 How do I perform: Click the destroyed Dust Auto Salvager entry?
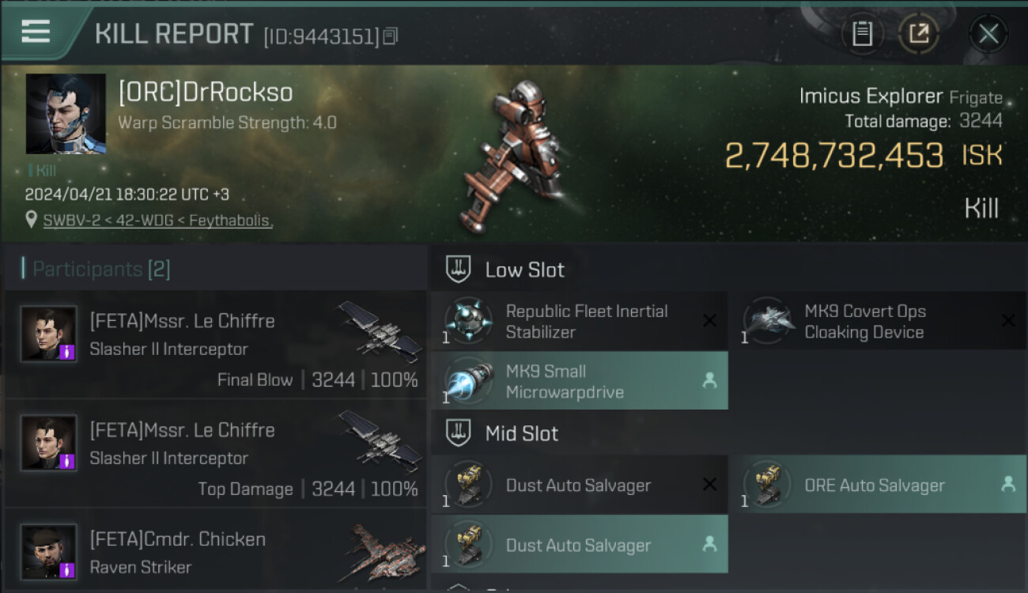[x=580, y=485]
